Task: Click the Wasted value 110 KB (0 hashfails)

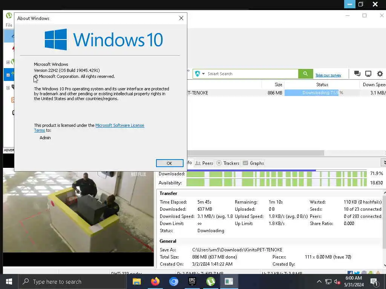Action: (x=363, y=202)
